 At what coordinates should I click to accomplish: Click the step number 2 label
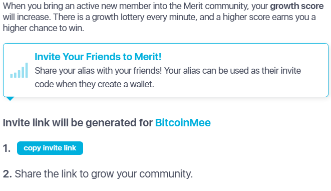(x=8, y=174)
